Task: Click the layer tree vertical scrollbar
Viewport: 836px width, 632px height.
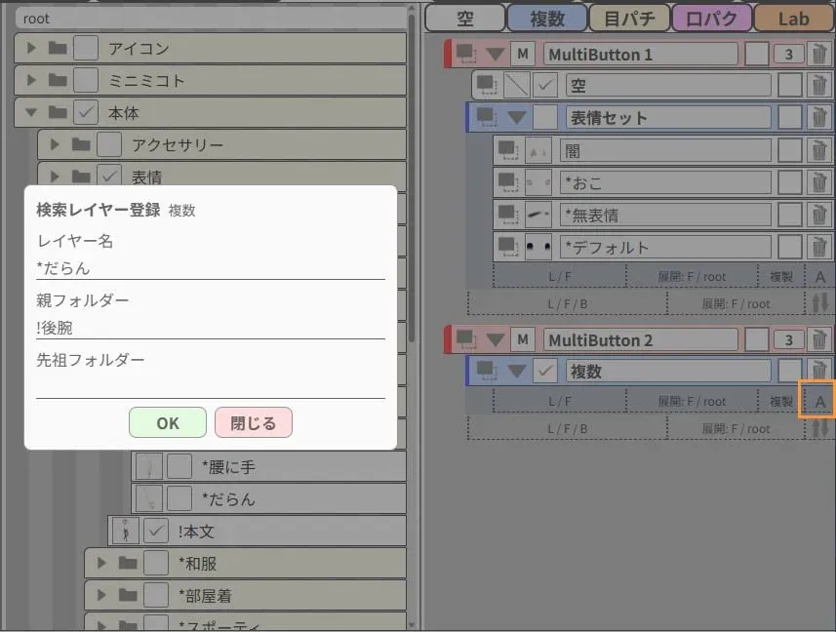Action: coord(411,178)
